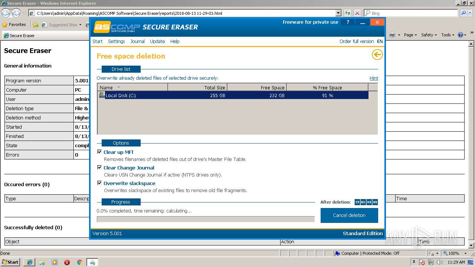Uncheck Clear Change Journal checkbox
The height and width of the screenshot is (267, 475).
coord(99,167)
